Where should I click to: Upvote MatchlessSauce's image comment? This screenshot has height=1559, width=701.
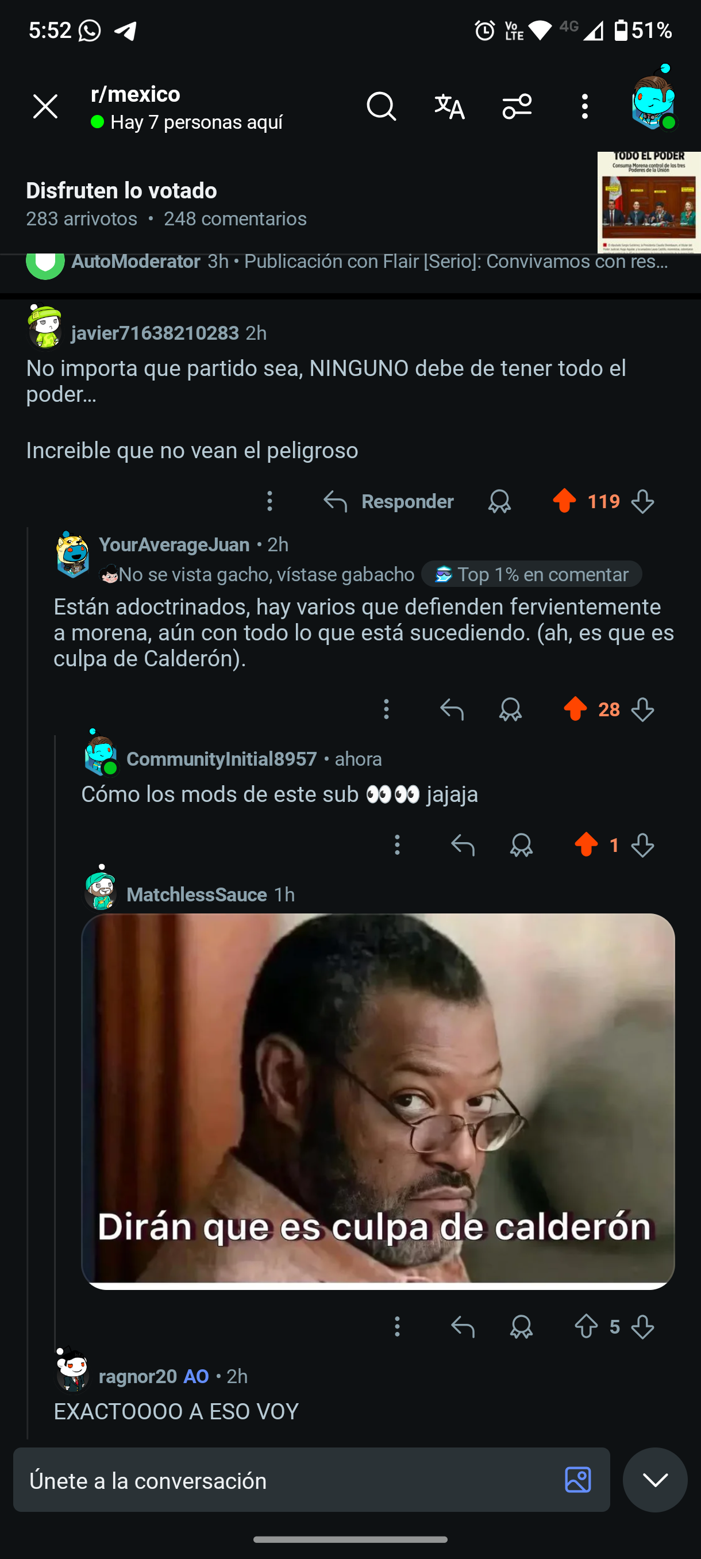pyautogui.click(x=586, y=1326)
